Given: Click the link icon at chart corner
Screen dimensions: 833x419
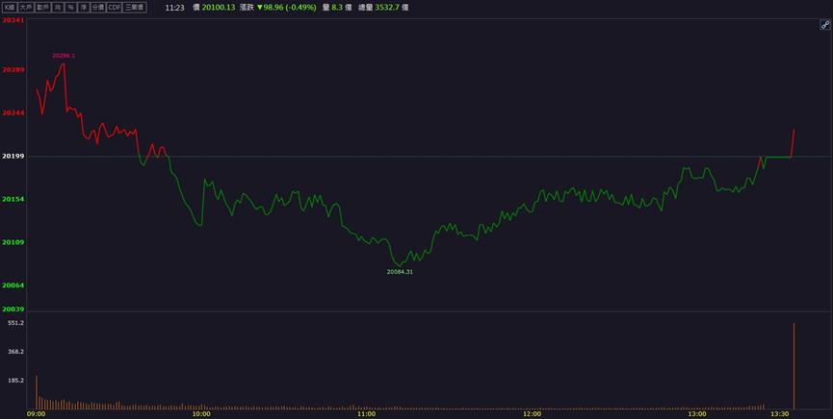Looking at the screenshot, I should (x=825, y=24).
